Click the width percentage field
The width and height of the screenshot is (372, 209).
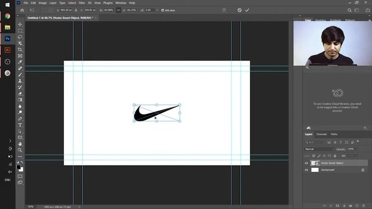pos(109,10)
